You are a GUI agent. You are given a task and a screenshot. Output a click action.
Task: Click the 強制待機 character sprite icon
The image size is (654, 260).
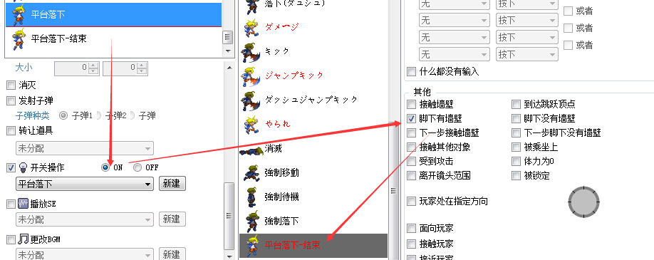tap(251, 197)
